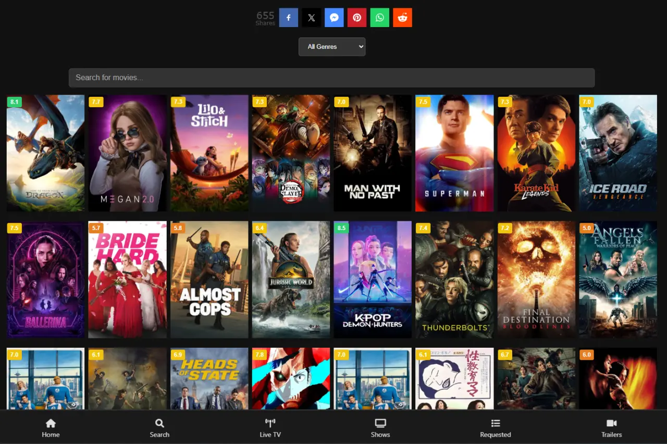The image size is (667, 444).
Task: Share the page on Facebook
Action: tap(289, 18)
